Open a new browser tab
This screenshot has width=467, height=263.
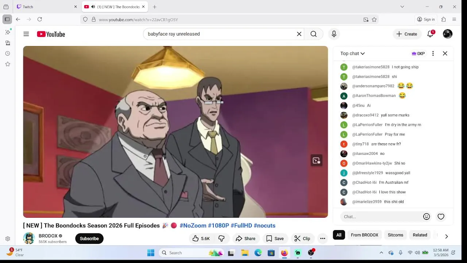click(155, 7)
